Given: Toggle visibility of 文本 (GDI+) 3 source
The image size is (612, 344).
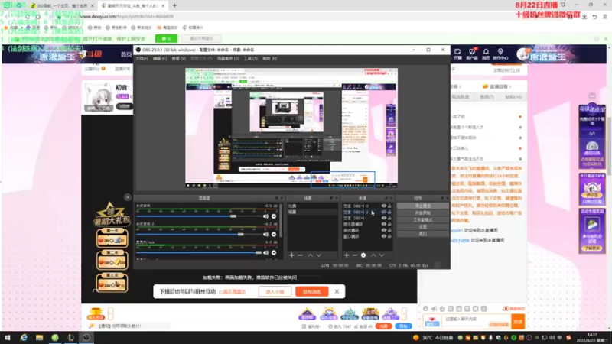Looking at the screenshot, I should (x=384, y=206).
